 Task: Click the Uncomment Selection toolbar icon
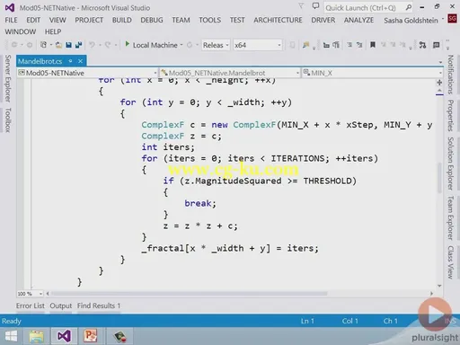(x=359, y=45)
